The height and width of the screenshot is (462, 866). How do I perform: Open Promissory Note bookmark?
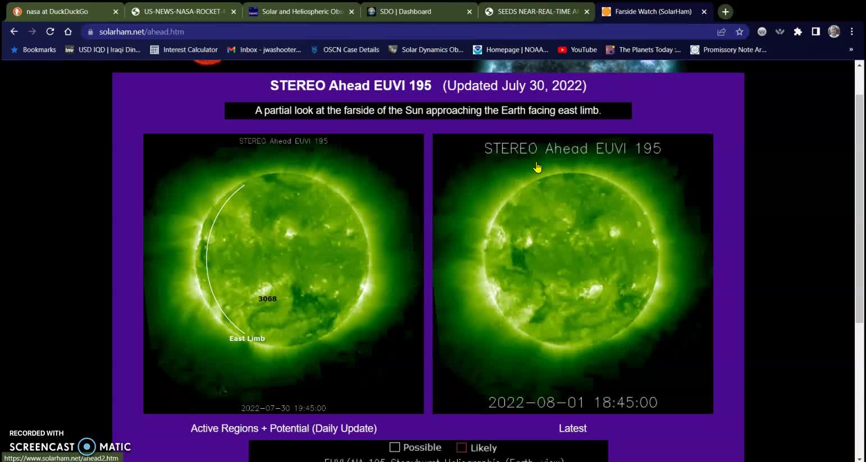coord(728,50)
